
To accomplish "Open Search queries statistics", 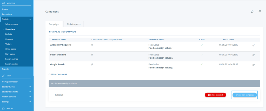I will tap(11, 64).
